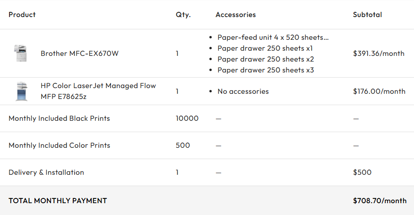Click the $391.36/month subtotal
This screenshot has width=414, height=215.
tap(379, 54)
